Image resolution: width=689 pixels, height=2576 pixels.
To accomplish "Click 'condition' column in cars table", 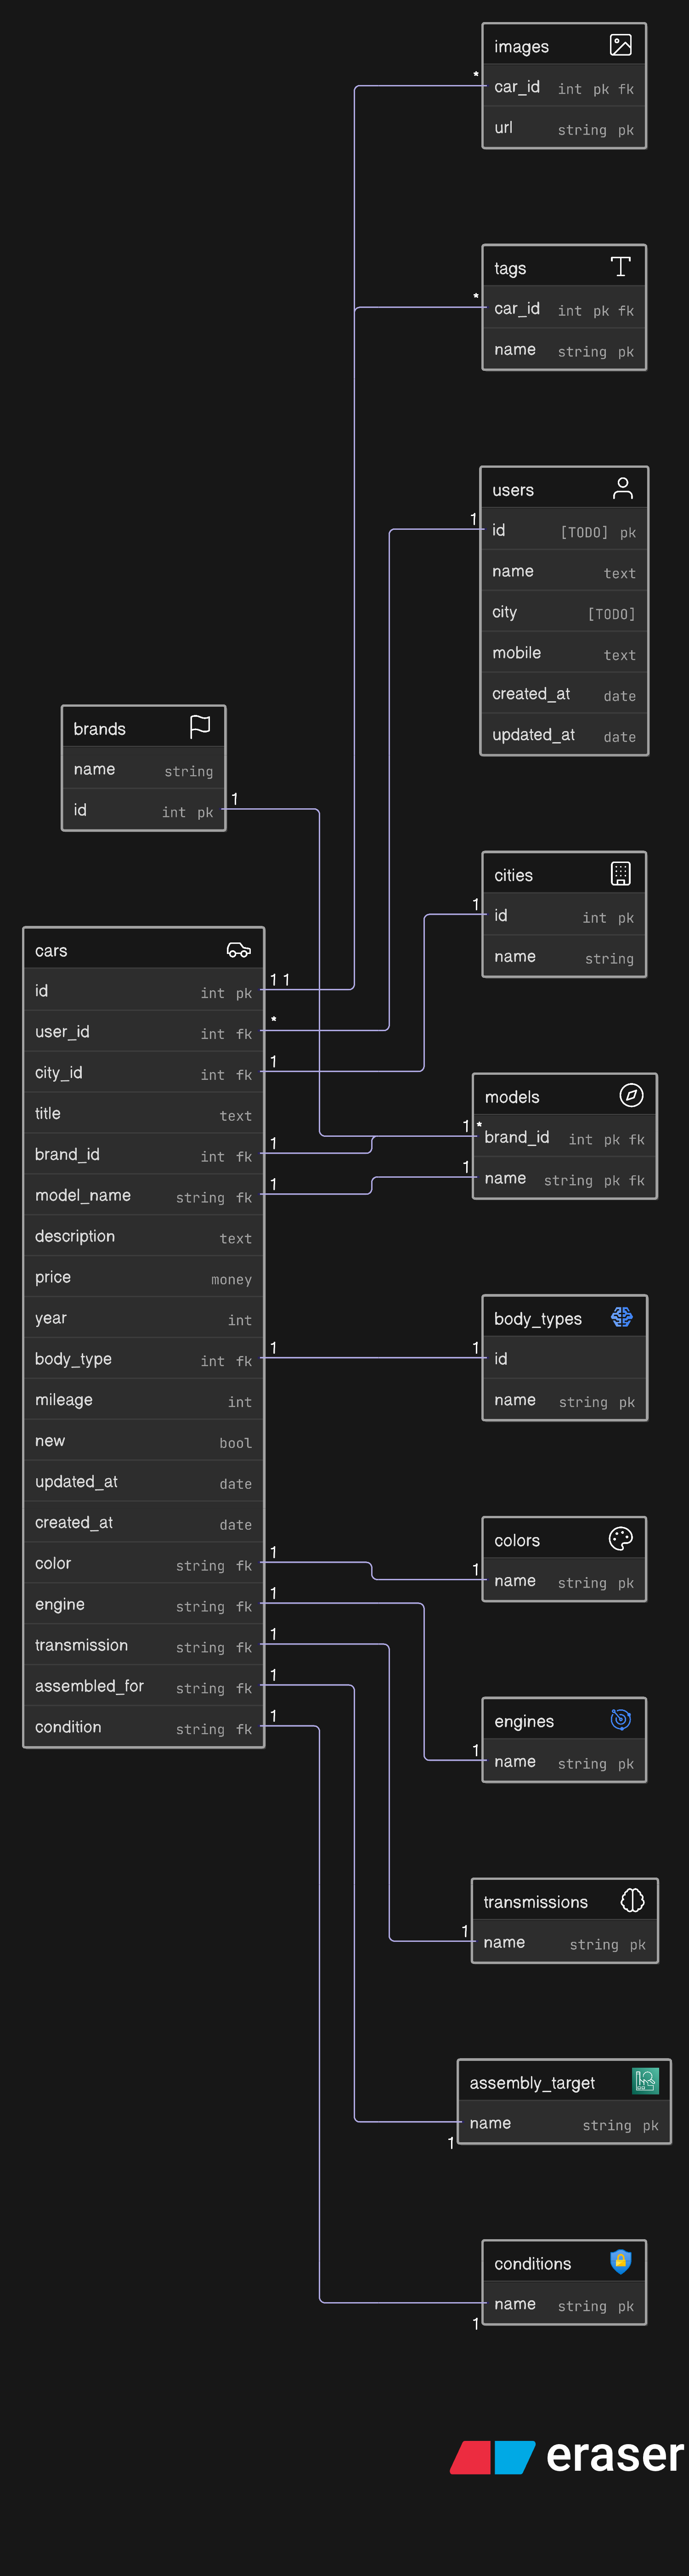I will [143, 1727].
